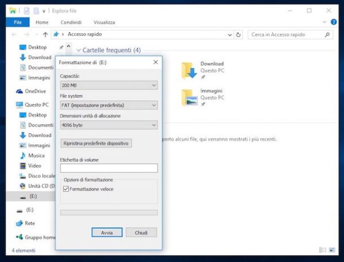The image size is (344, 262).
Task: Collapse the Cartelle frequenti section
Action: tap(78, 50)
